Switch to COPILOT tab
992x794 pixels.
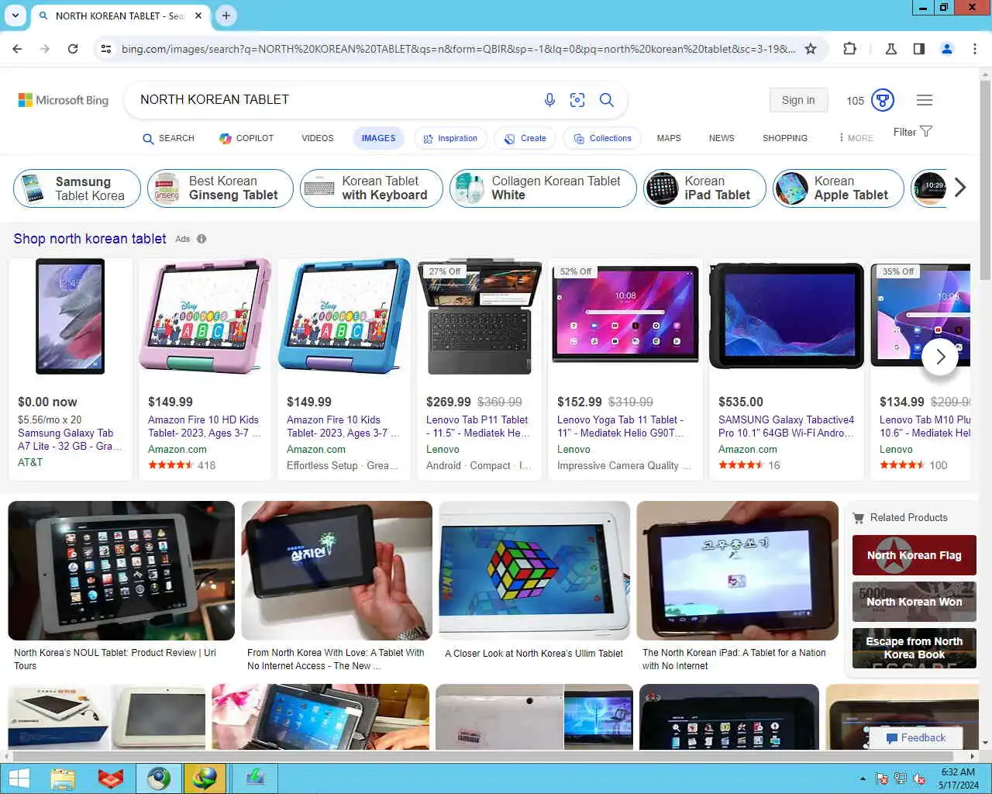[x=246, y=138]
